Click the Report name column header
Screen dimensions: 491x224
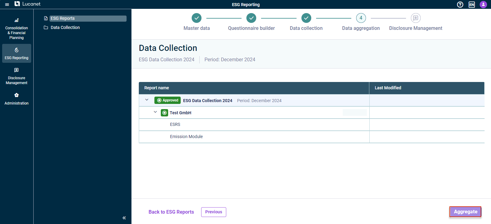click(254, 88)
